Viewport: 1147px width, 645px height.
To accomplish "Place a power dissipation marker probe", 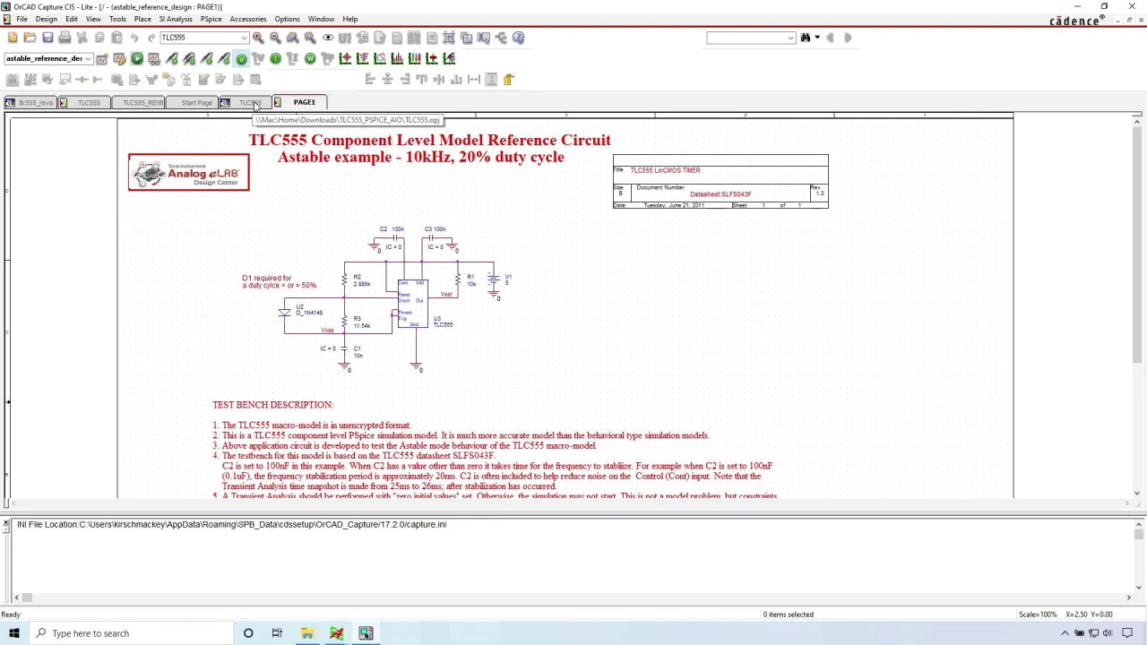I will [224, 59].
